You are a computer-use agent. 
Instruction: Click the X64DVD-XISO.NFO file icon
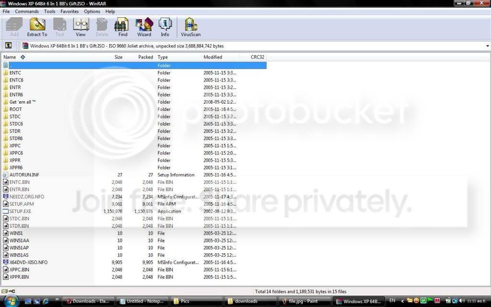(x=5, y=262)
